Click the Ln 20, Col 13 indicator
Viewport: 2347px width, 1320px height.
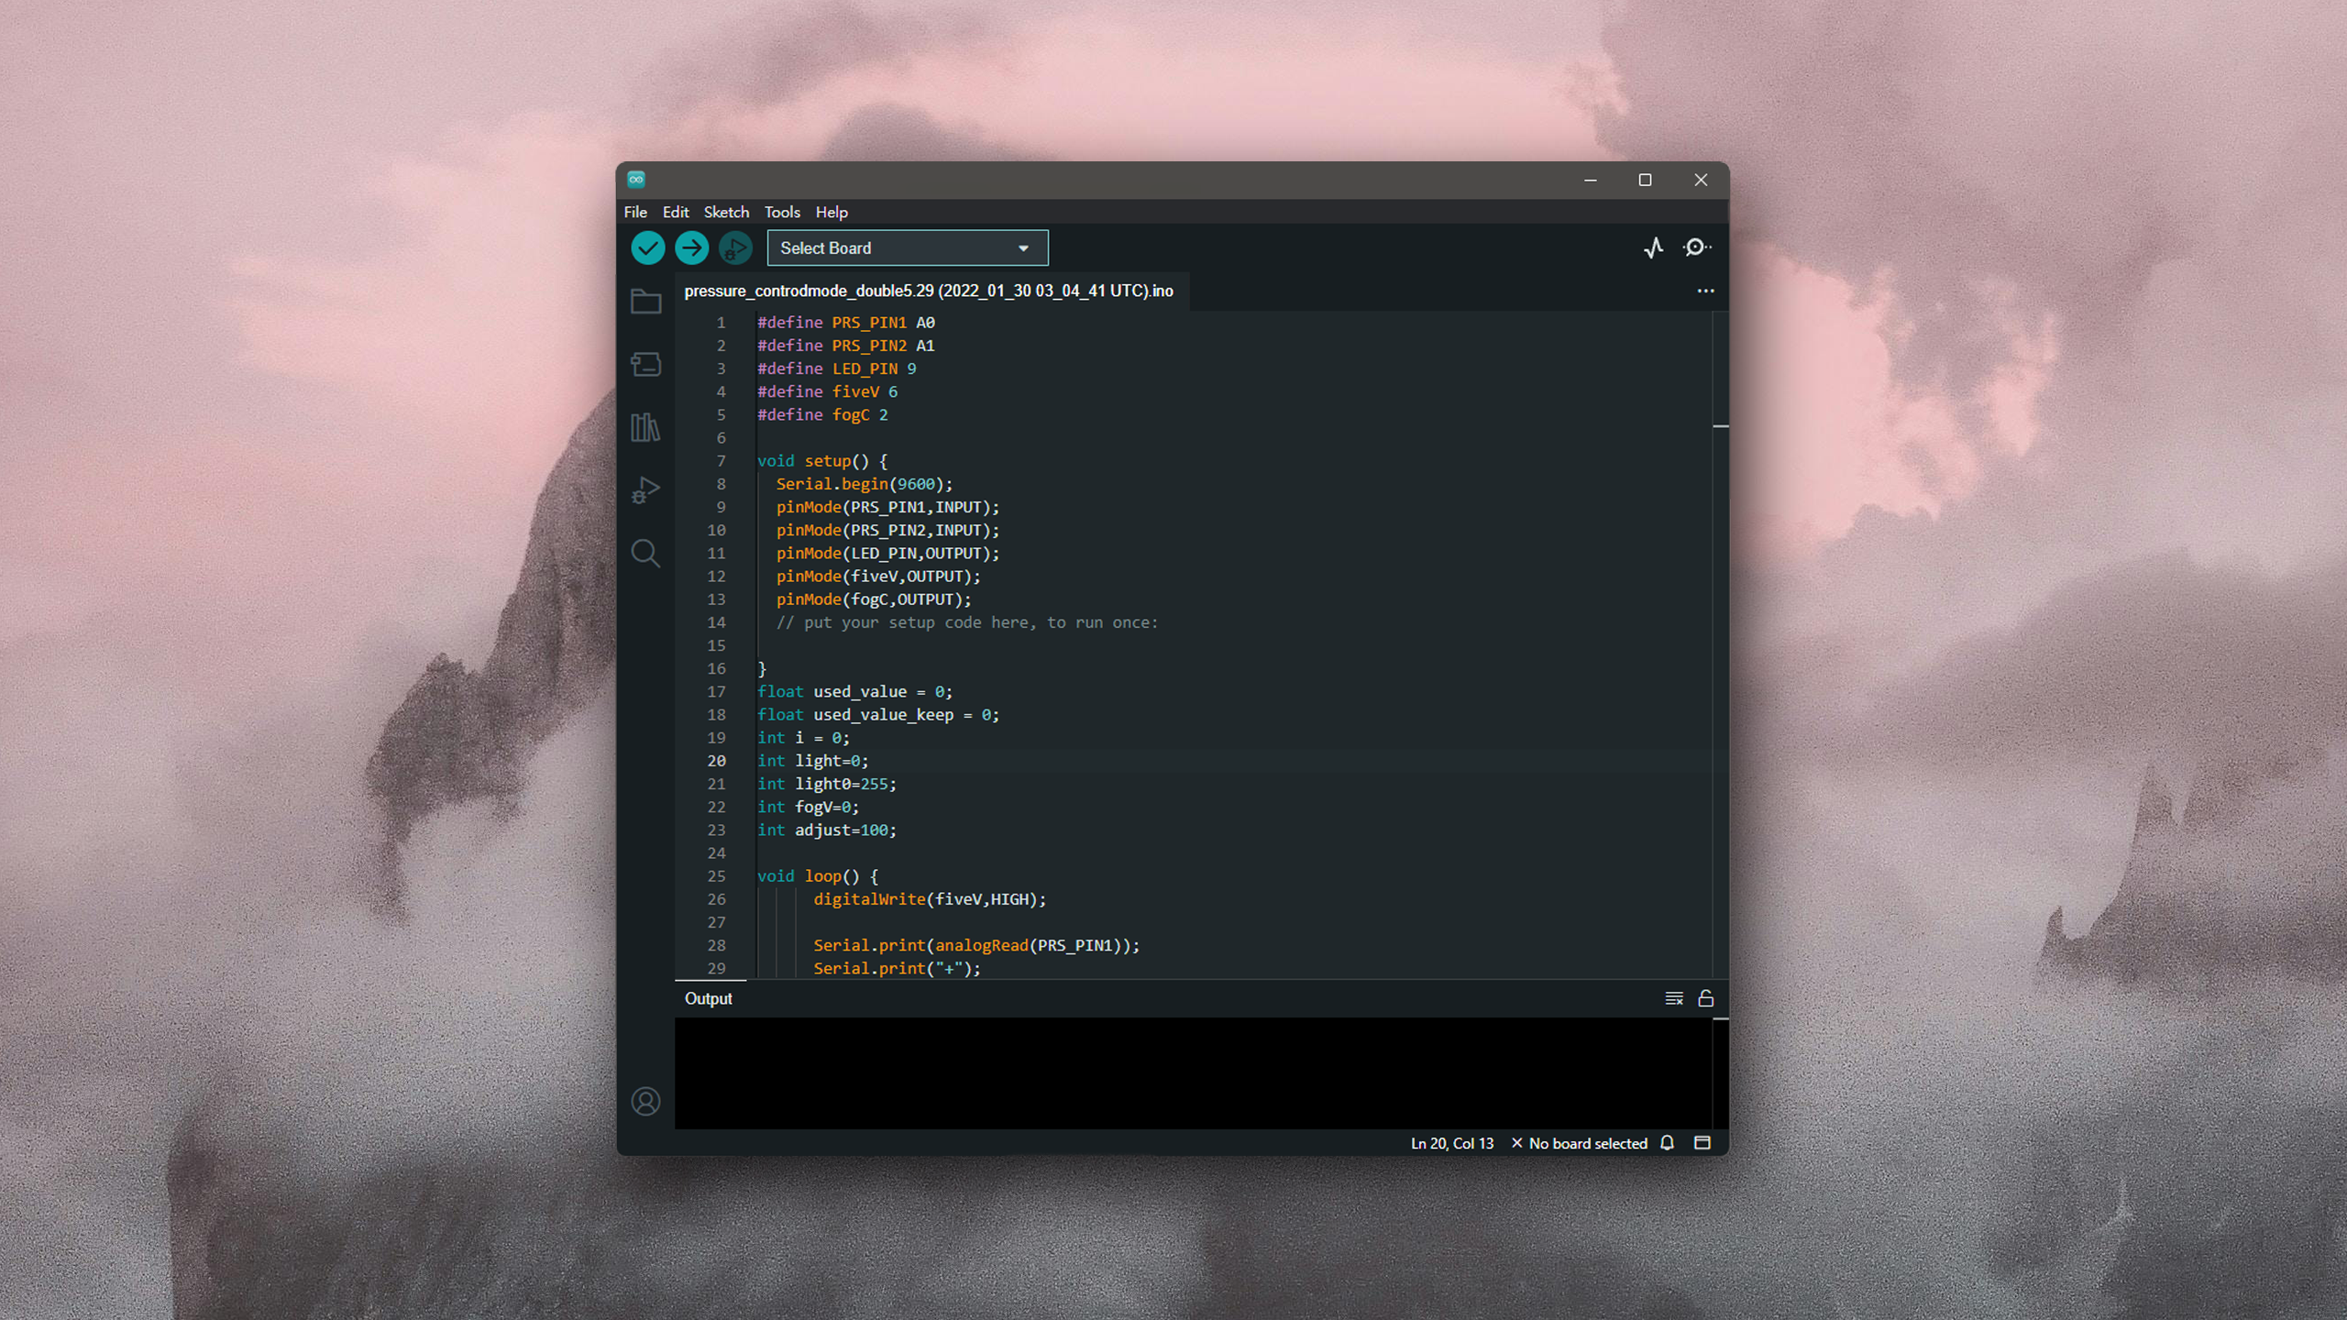[1451, 1143]
